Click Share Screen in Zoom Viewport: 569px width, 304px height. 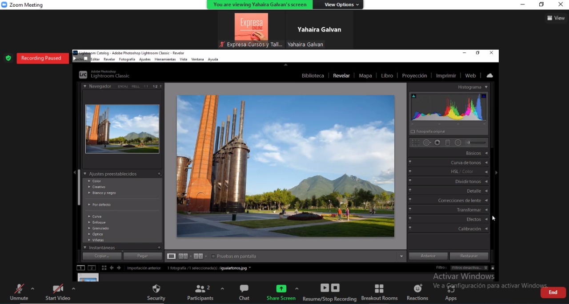click(x=281, y=292)
